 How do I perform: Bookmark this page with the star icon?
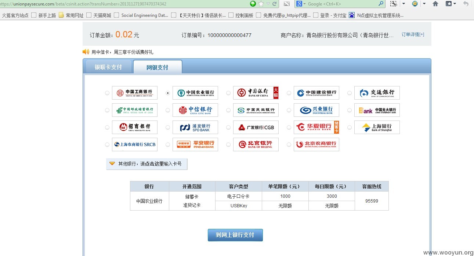click(x=261, y=4)
